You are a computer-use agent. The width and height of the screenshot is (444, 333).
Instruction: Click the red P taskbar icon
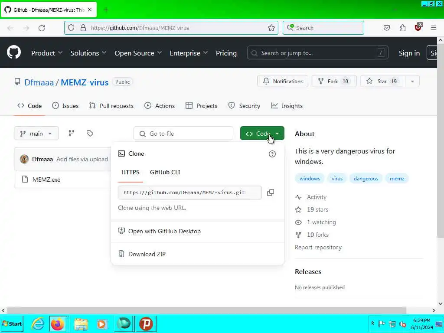[x=146, y=323]
